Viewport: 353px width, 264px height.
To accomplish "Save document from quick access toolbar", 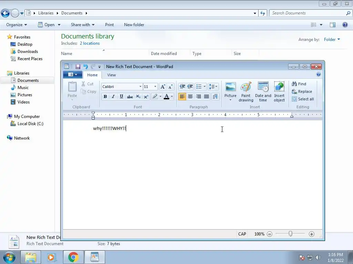I will coord(78,66).
